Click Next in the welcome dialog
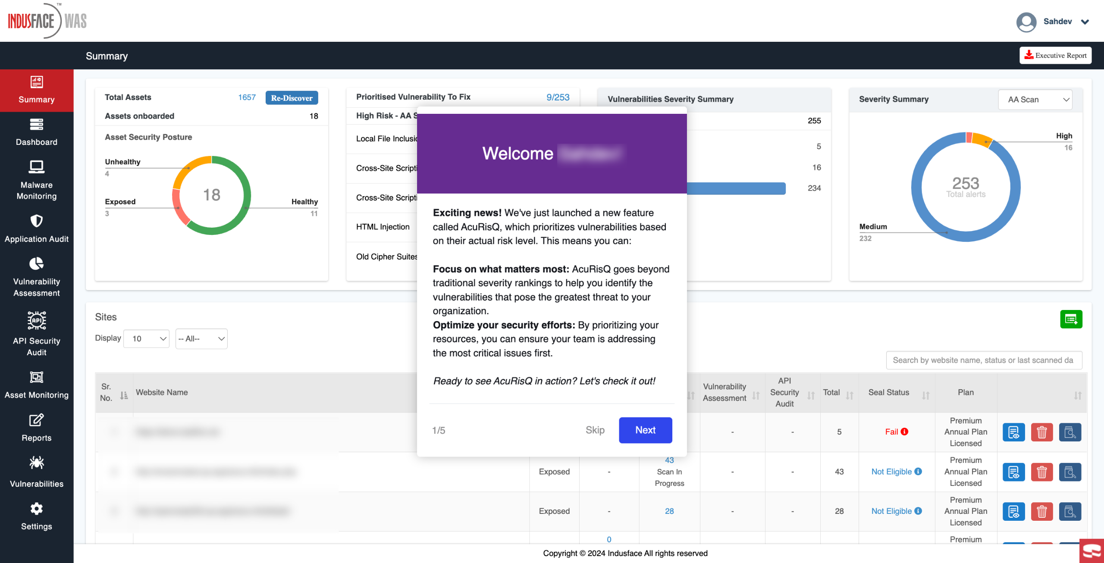Screen dimensions: 1104x563 pos(645,430)
